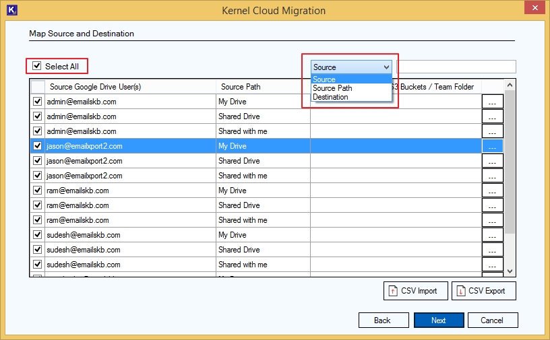The image size is (550, 340).
Task: Click Shared with me cell for admin@emailskb.com
Action: click(x=263, y=131)
